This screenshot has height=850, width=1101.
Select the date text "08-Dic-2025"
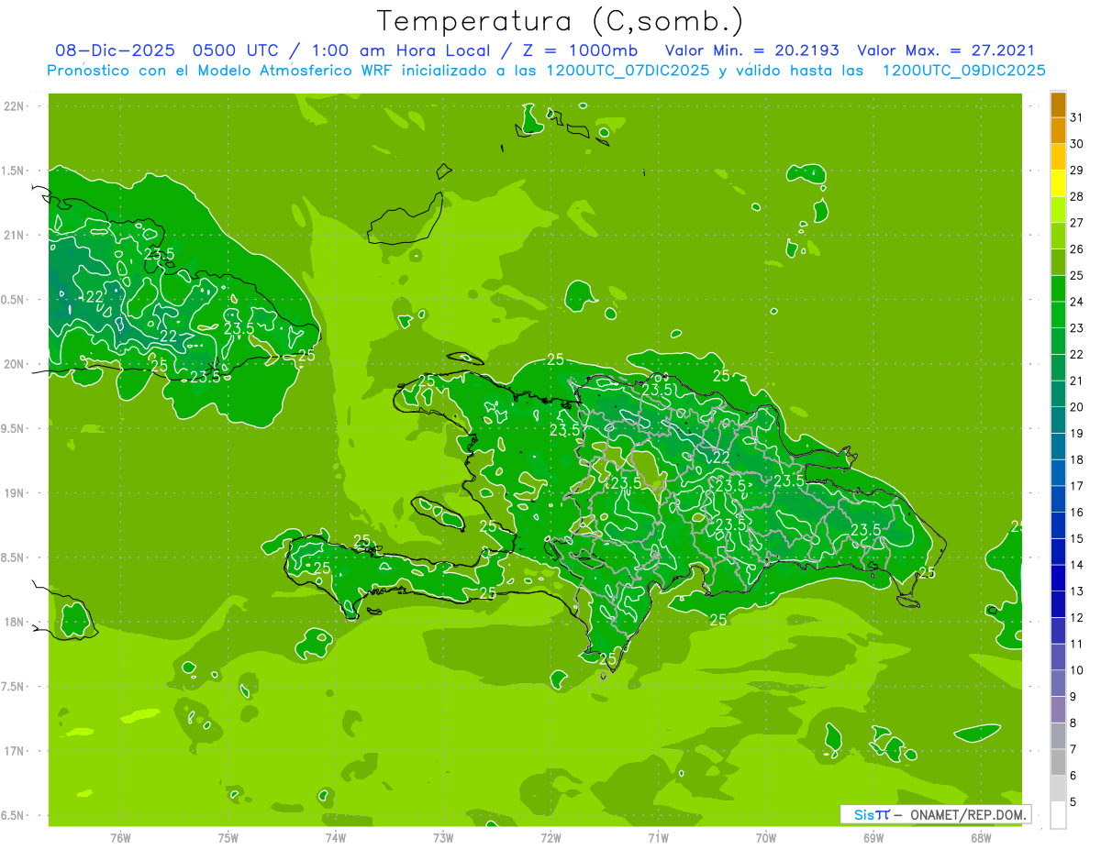116,50
